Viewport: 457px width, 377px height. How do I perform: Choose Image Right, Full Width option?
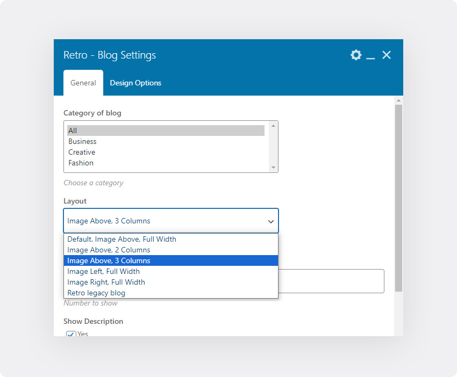click(171, 282)
